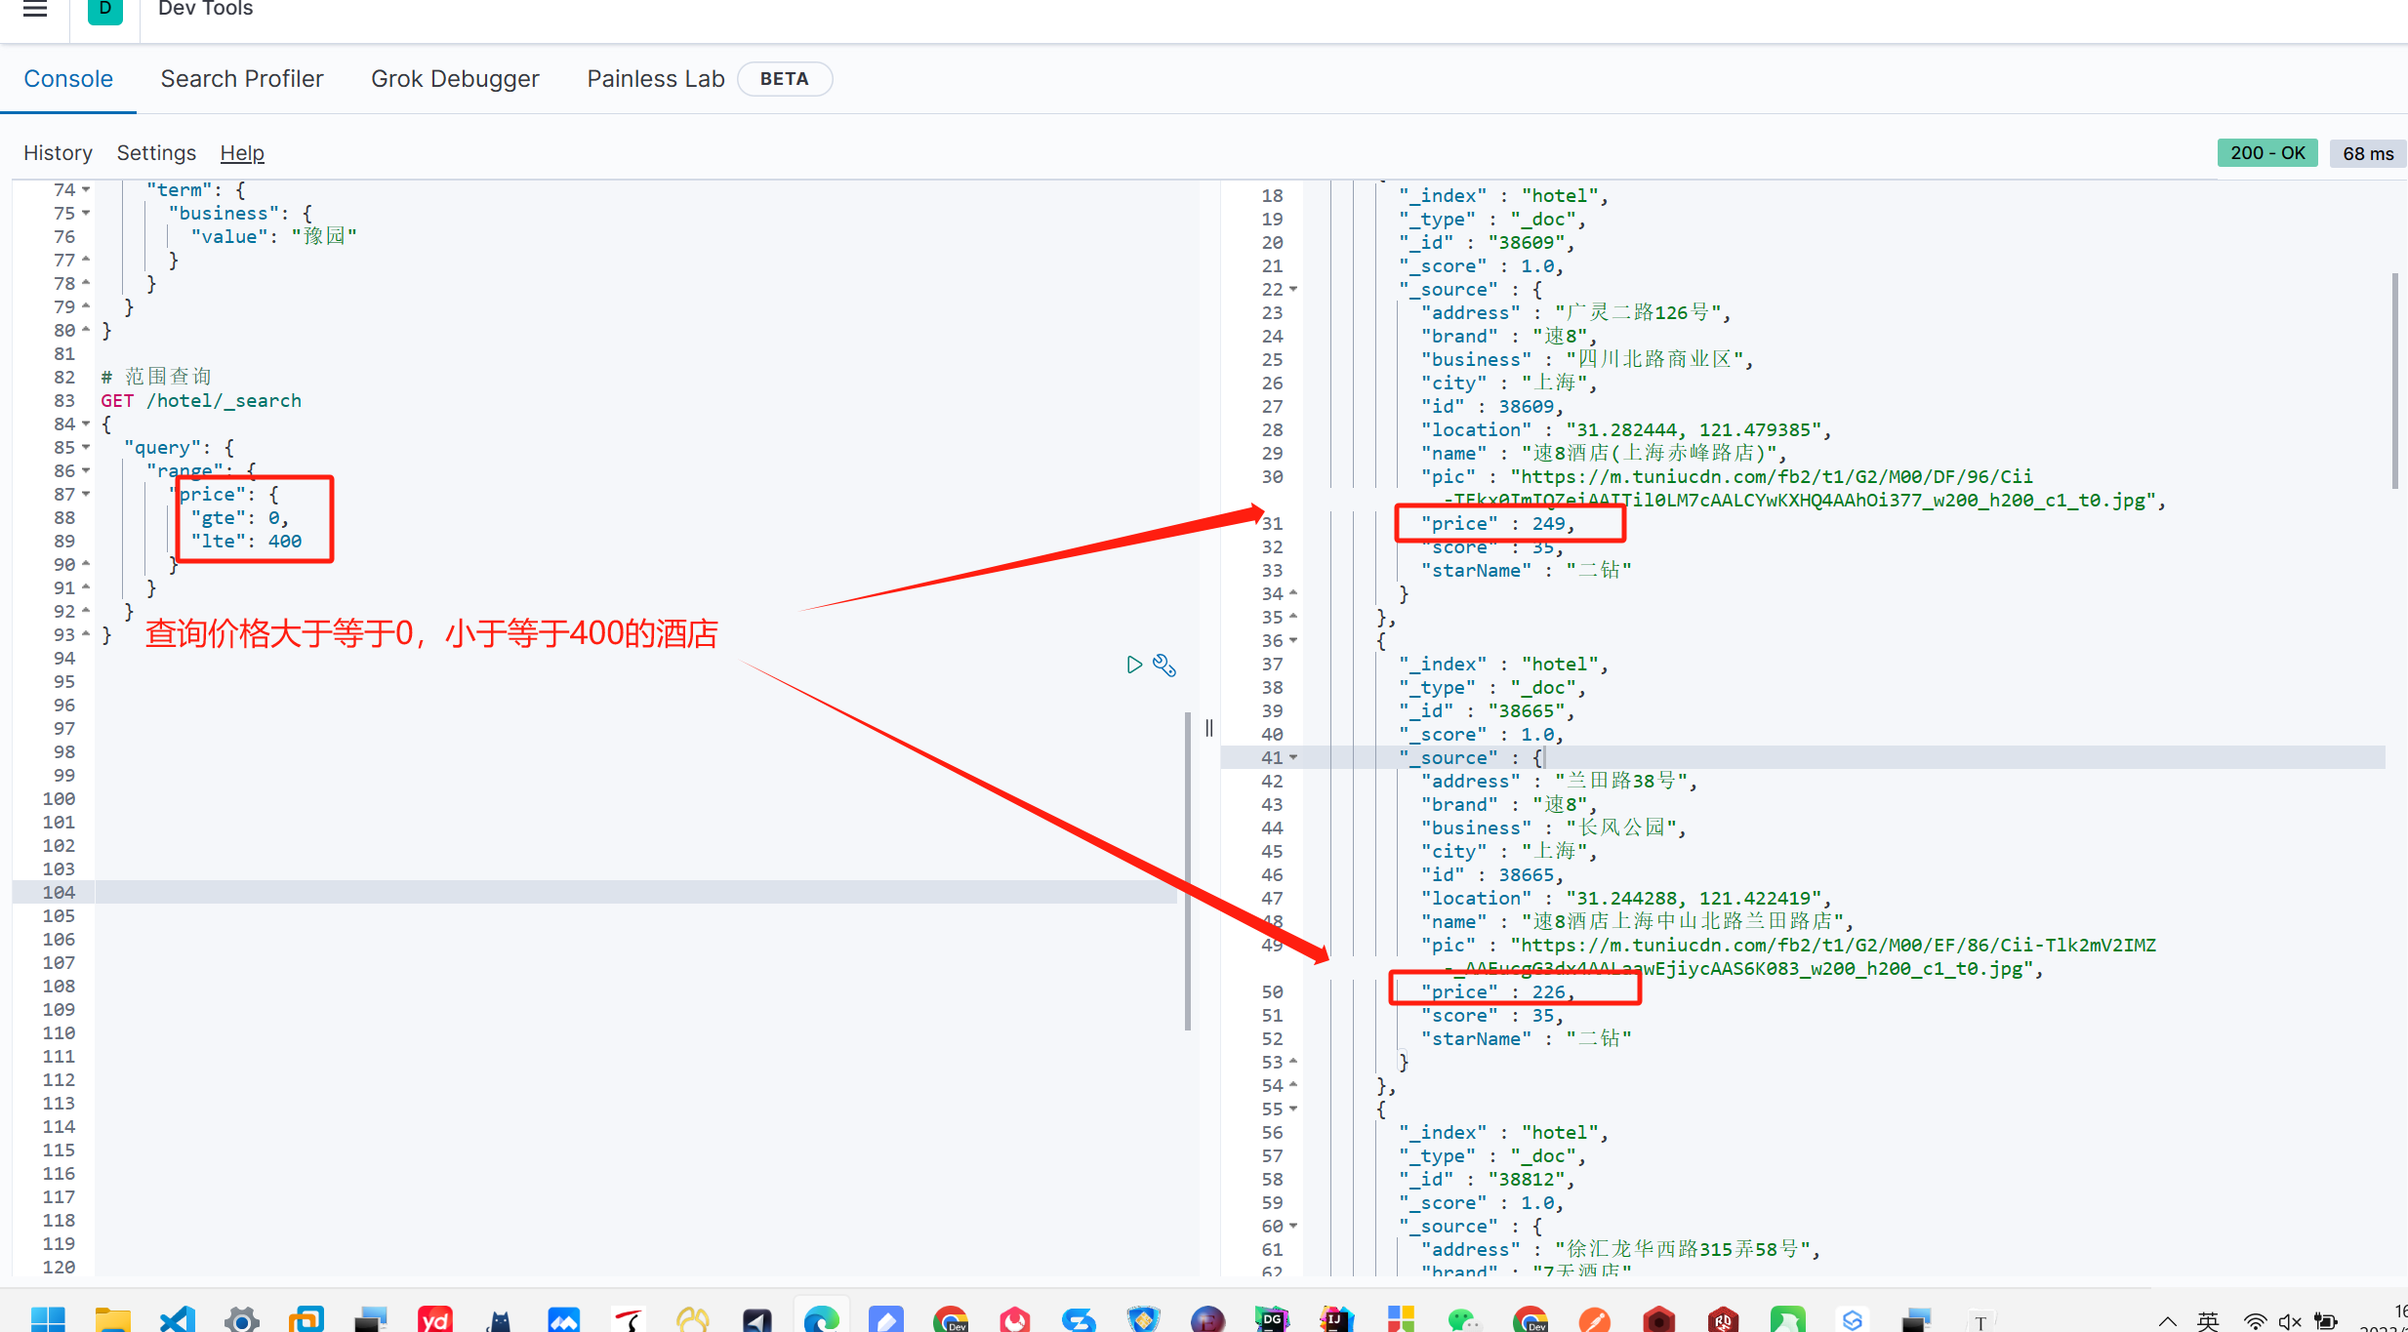Click the Help link
Image resolution: width=2408 pixels, height=1332 pixels.
tap(242, 153)
